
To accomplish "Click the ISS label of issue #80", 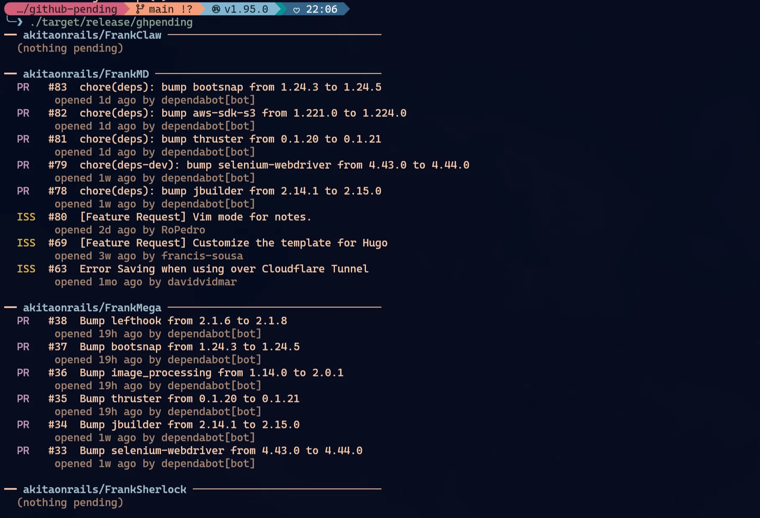I will (26, 217).
